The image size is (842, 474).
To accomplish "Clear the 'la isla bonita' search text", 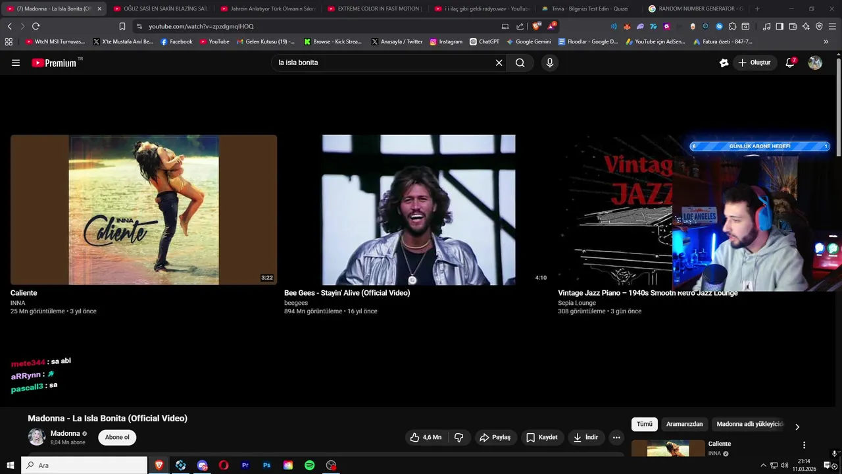I will 499,63.
